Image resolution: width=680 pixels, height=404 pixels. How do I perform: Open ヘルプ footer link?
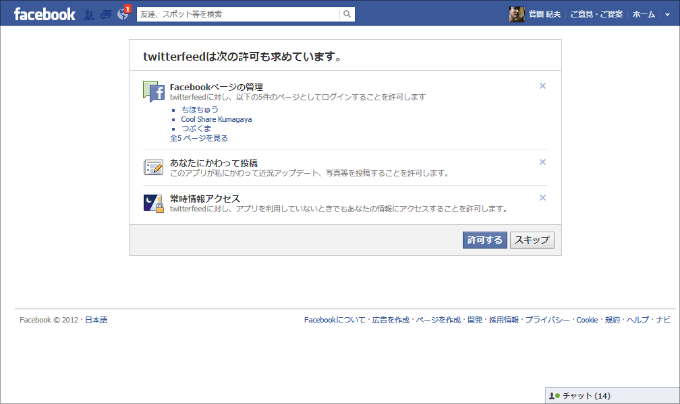637,320
